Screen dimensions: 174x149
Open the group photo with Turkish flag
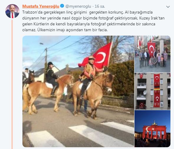pos(152,54)
